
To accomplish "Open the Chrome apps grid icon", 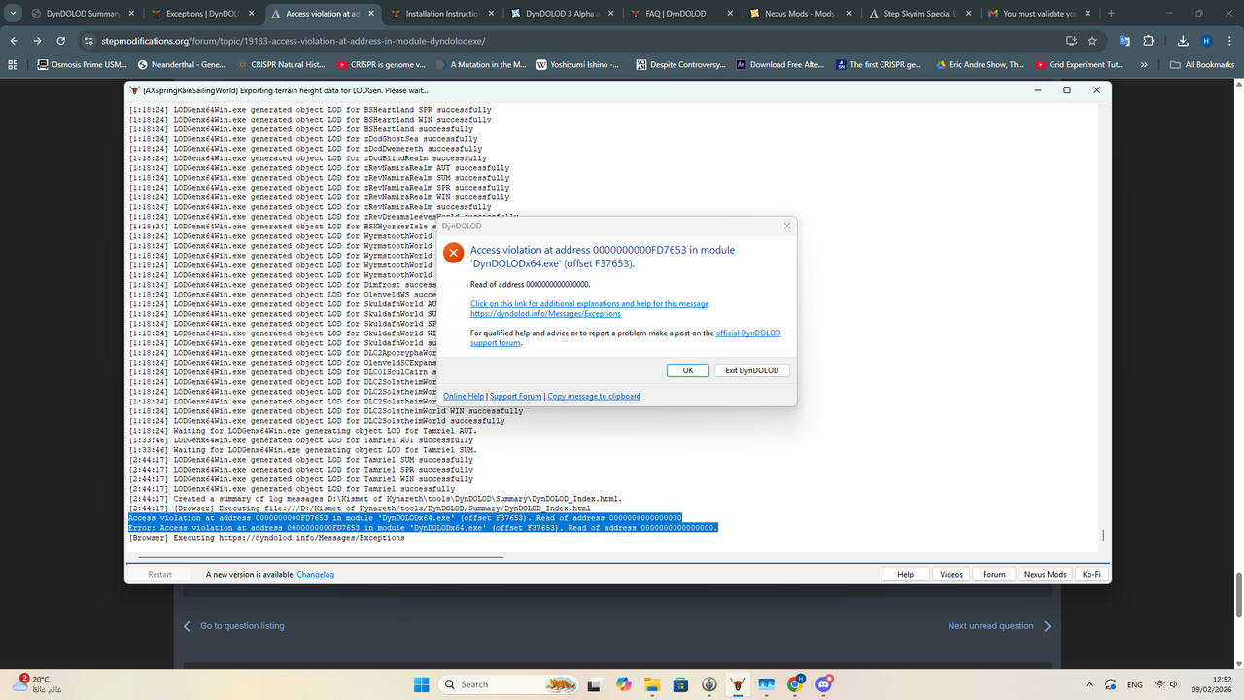I will (x=13, y=65).
